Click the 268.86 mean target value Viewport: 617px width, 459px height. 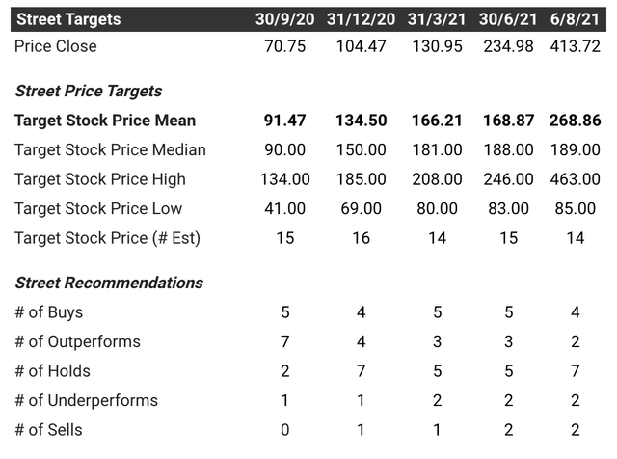pos(576,121)
